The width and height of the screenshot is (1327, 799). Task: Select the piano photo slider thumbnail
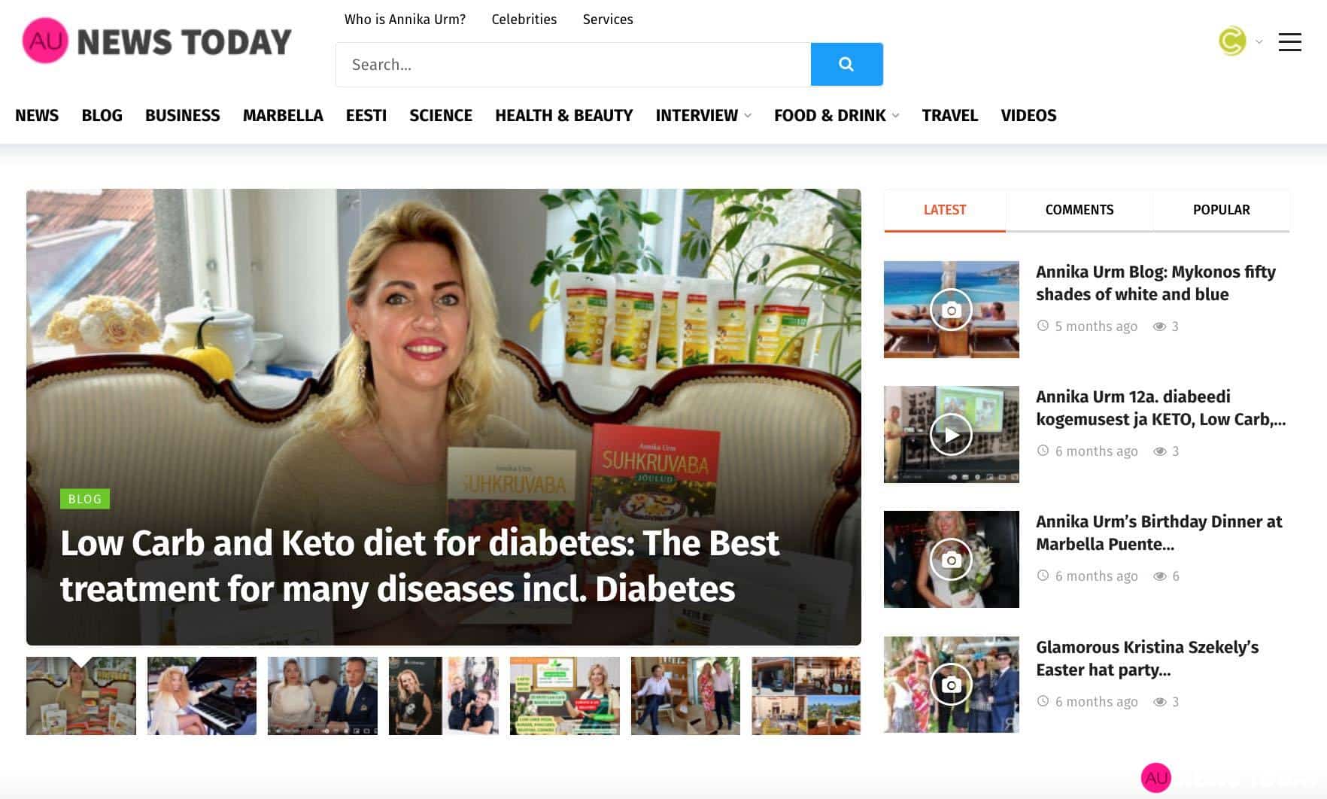point(202,696)
